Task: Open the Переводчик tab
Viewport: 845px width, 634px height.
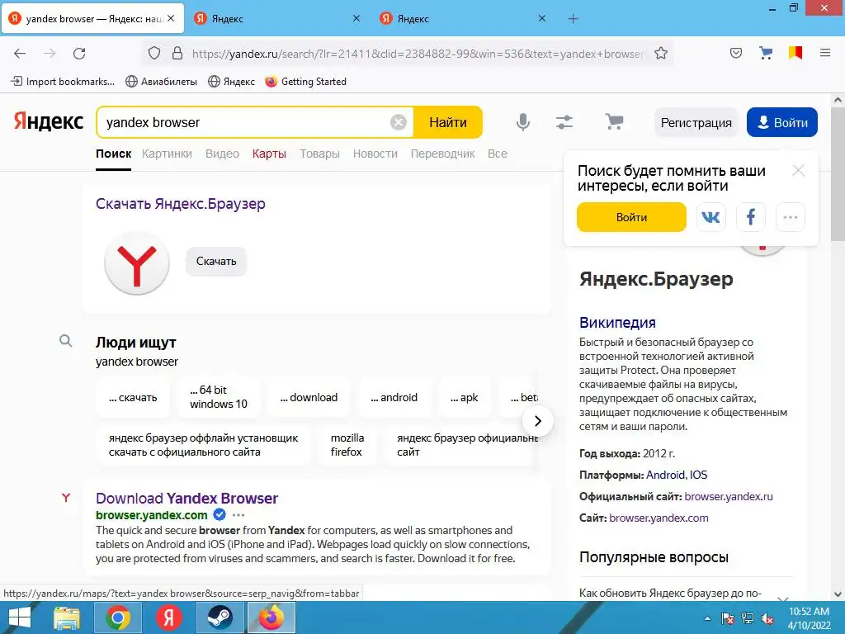Action: tap(442, 154)
